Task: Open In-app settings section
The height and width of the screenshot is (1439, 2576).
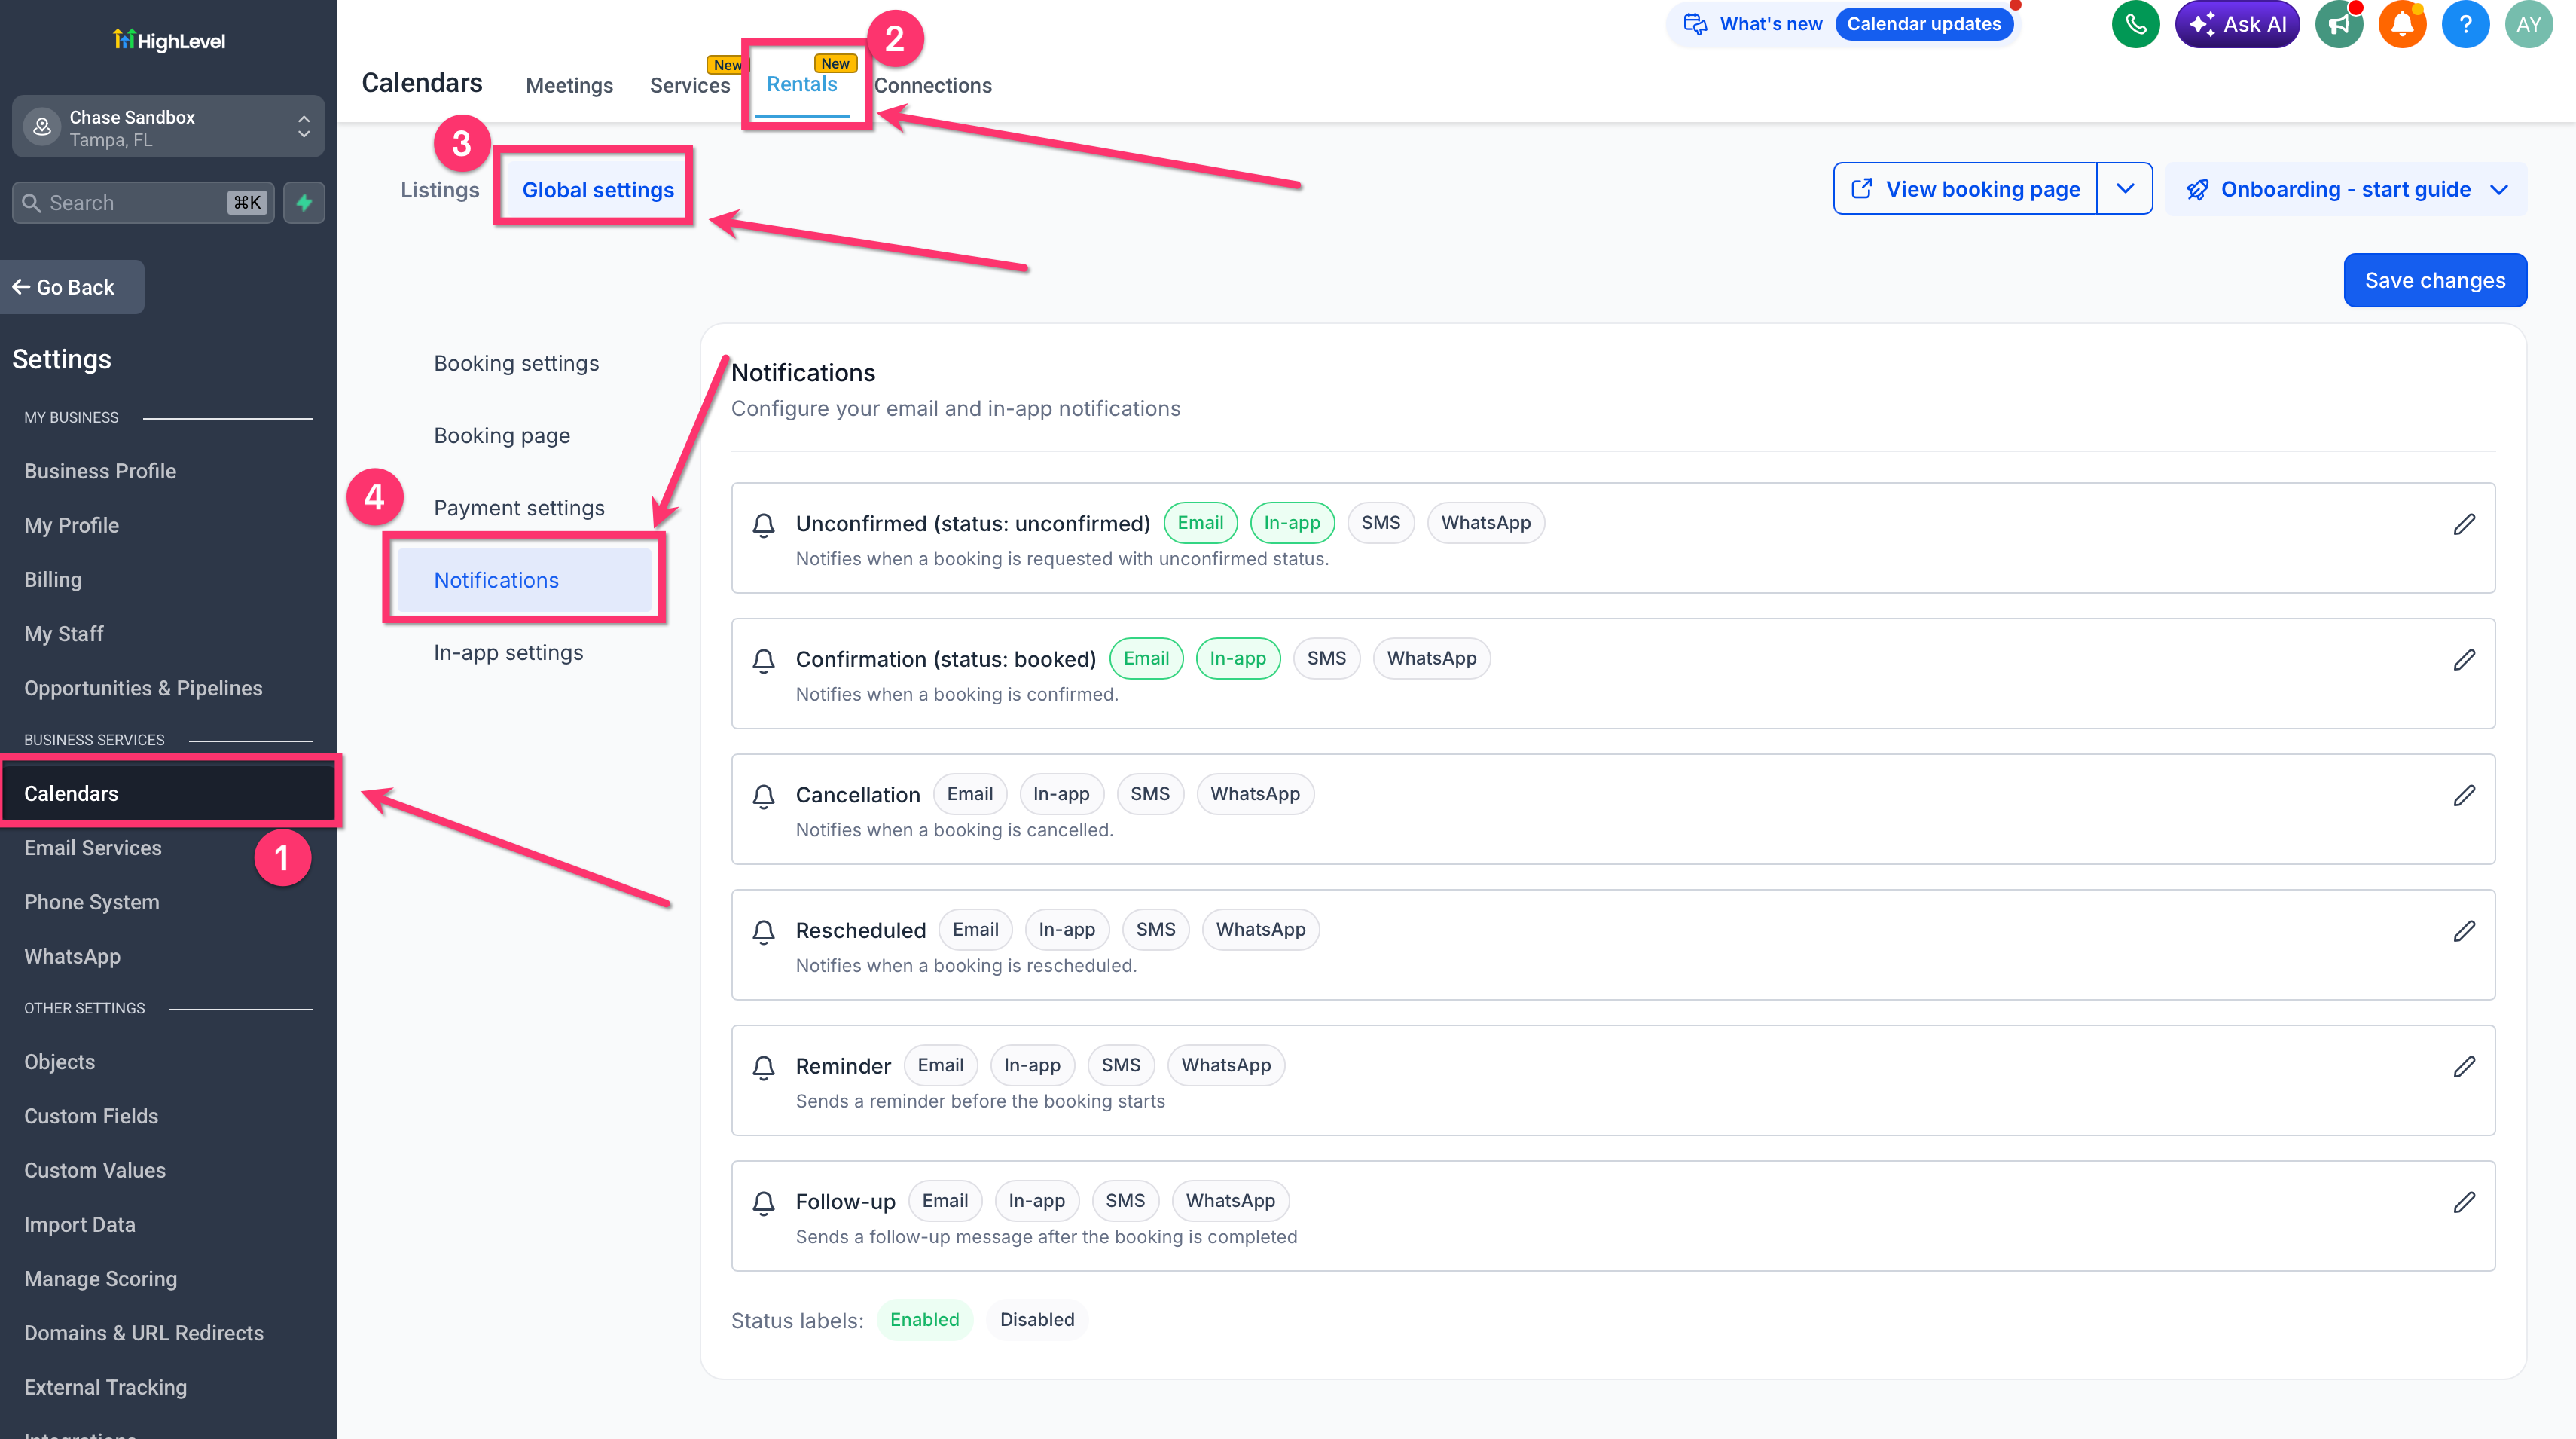Action: pos(508,653)
